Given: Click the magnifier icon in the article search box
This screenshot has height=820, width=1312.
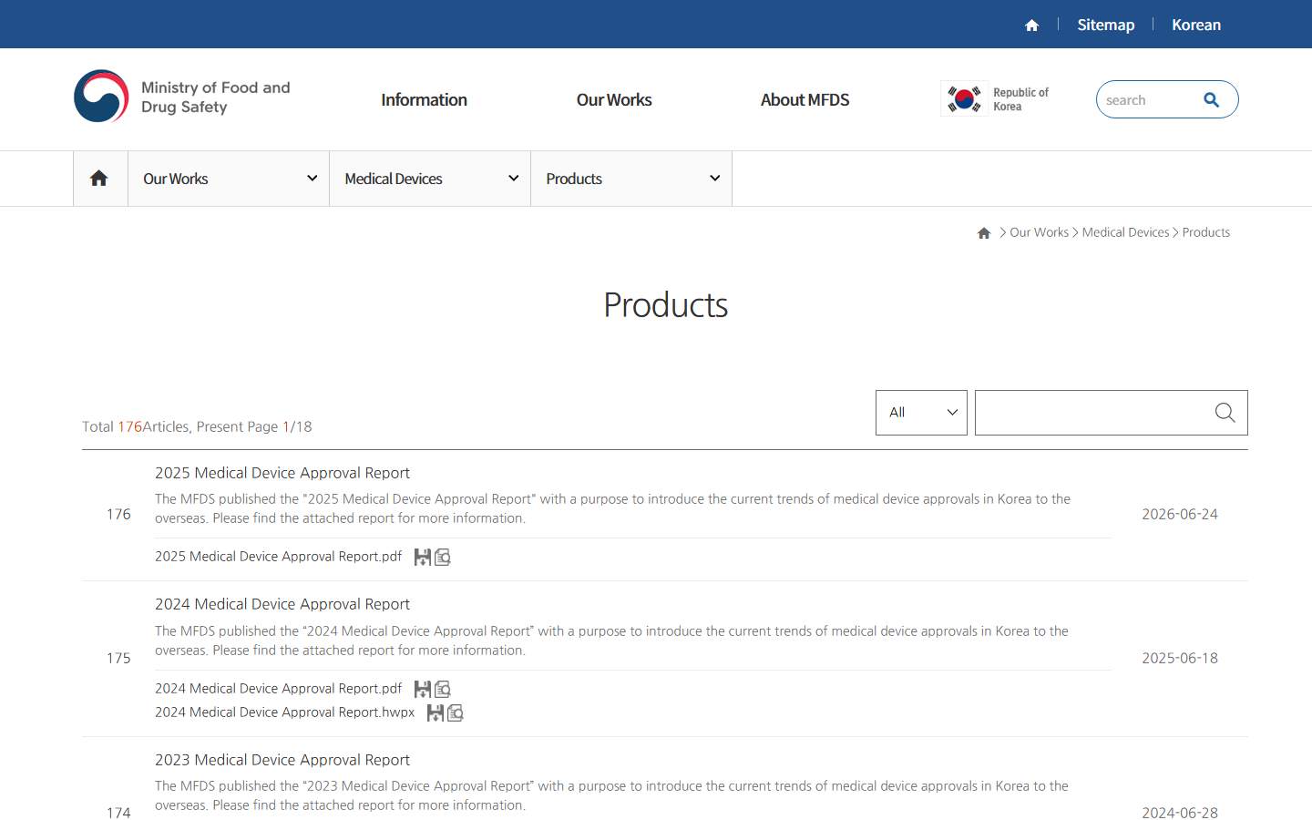Looking at the screenshot, I should tap(1225, 413).
